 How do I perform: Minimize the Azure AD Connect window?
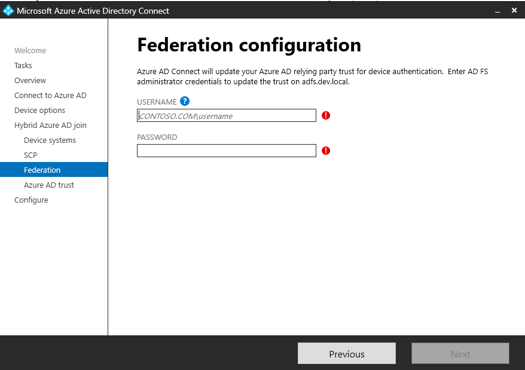pyautogui.click(x=496, y=11)
